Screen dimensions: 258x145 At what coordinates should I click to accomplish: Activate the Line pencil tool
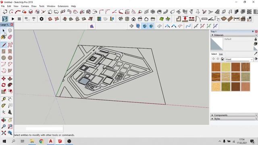point(4,45)
